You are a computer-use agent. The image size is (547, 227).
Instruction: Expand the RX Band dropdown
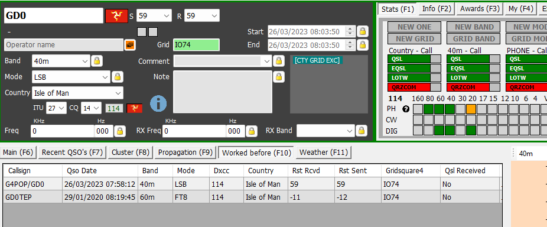tap(350, 131)
